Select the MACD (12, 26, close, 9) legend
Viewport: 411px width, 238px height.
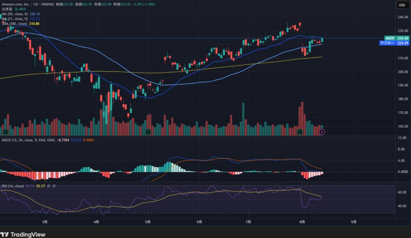pos(28,140)
